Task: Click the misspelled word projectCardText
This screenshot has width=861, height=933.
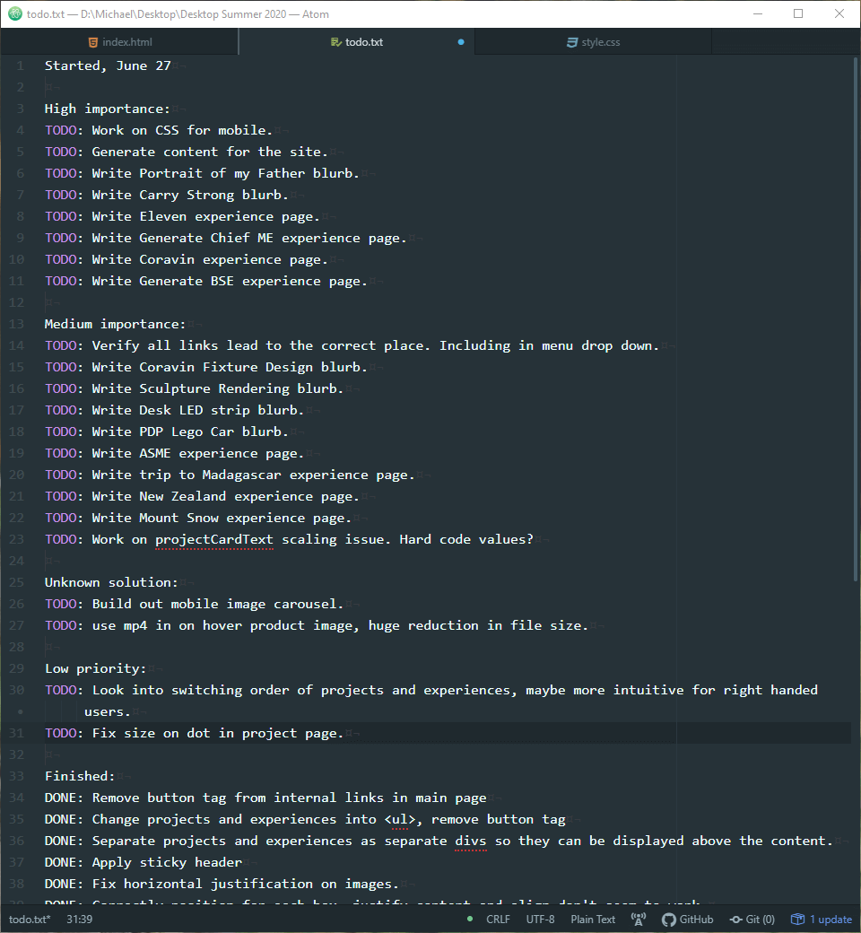Action: tap(213, 539)
